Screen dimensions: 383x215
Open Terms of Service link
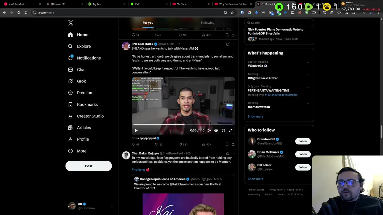(256, 190)
